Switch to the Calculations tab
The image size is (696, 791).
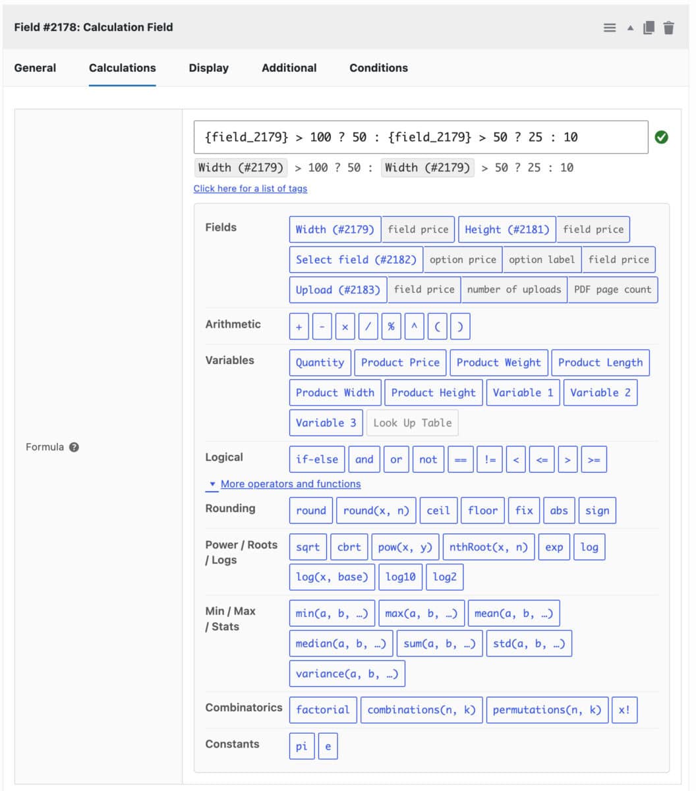123,68
